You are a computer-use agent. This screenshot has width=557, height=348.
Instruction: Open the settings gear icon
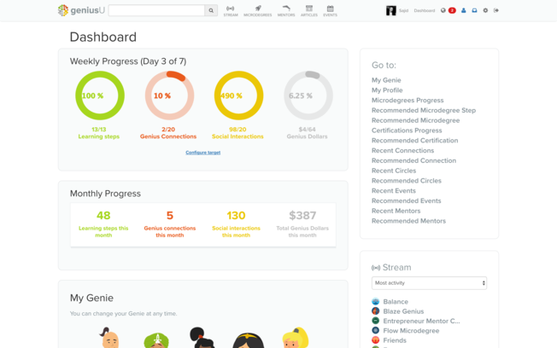click(x=485, y=11)
